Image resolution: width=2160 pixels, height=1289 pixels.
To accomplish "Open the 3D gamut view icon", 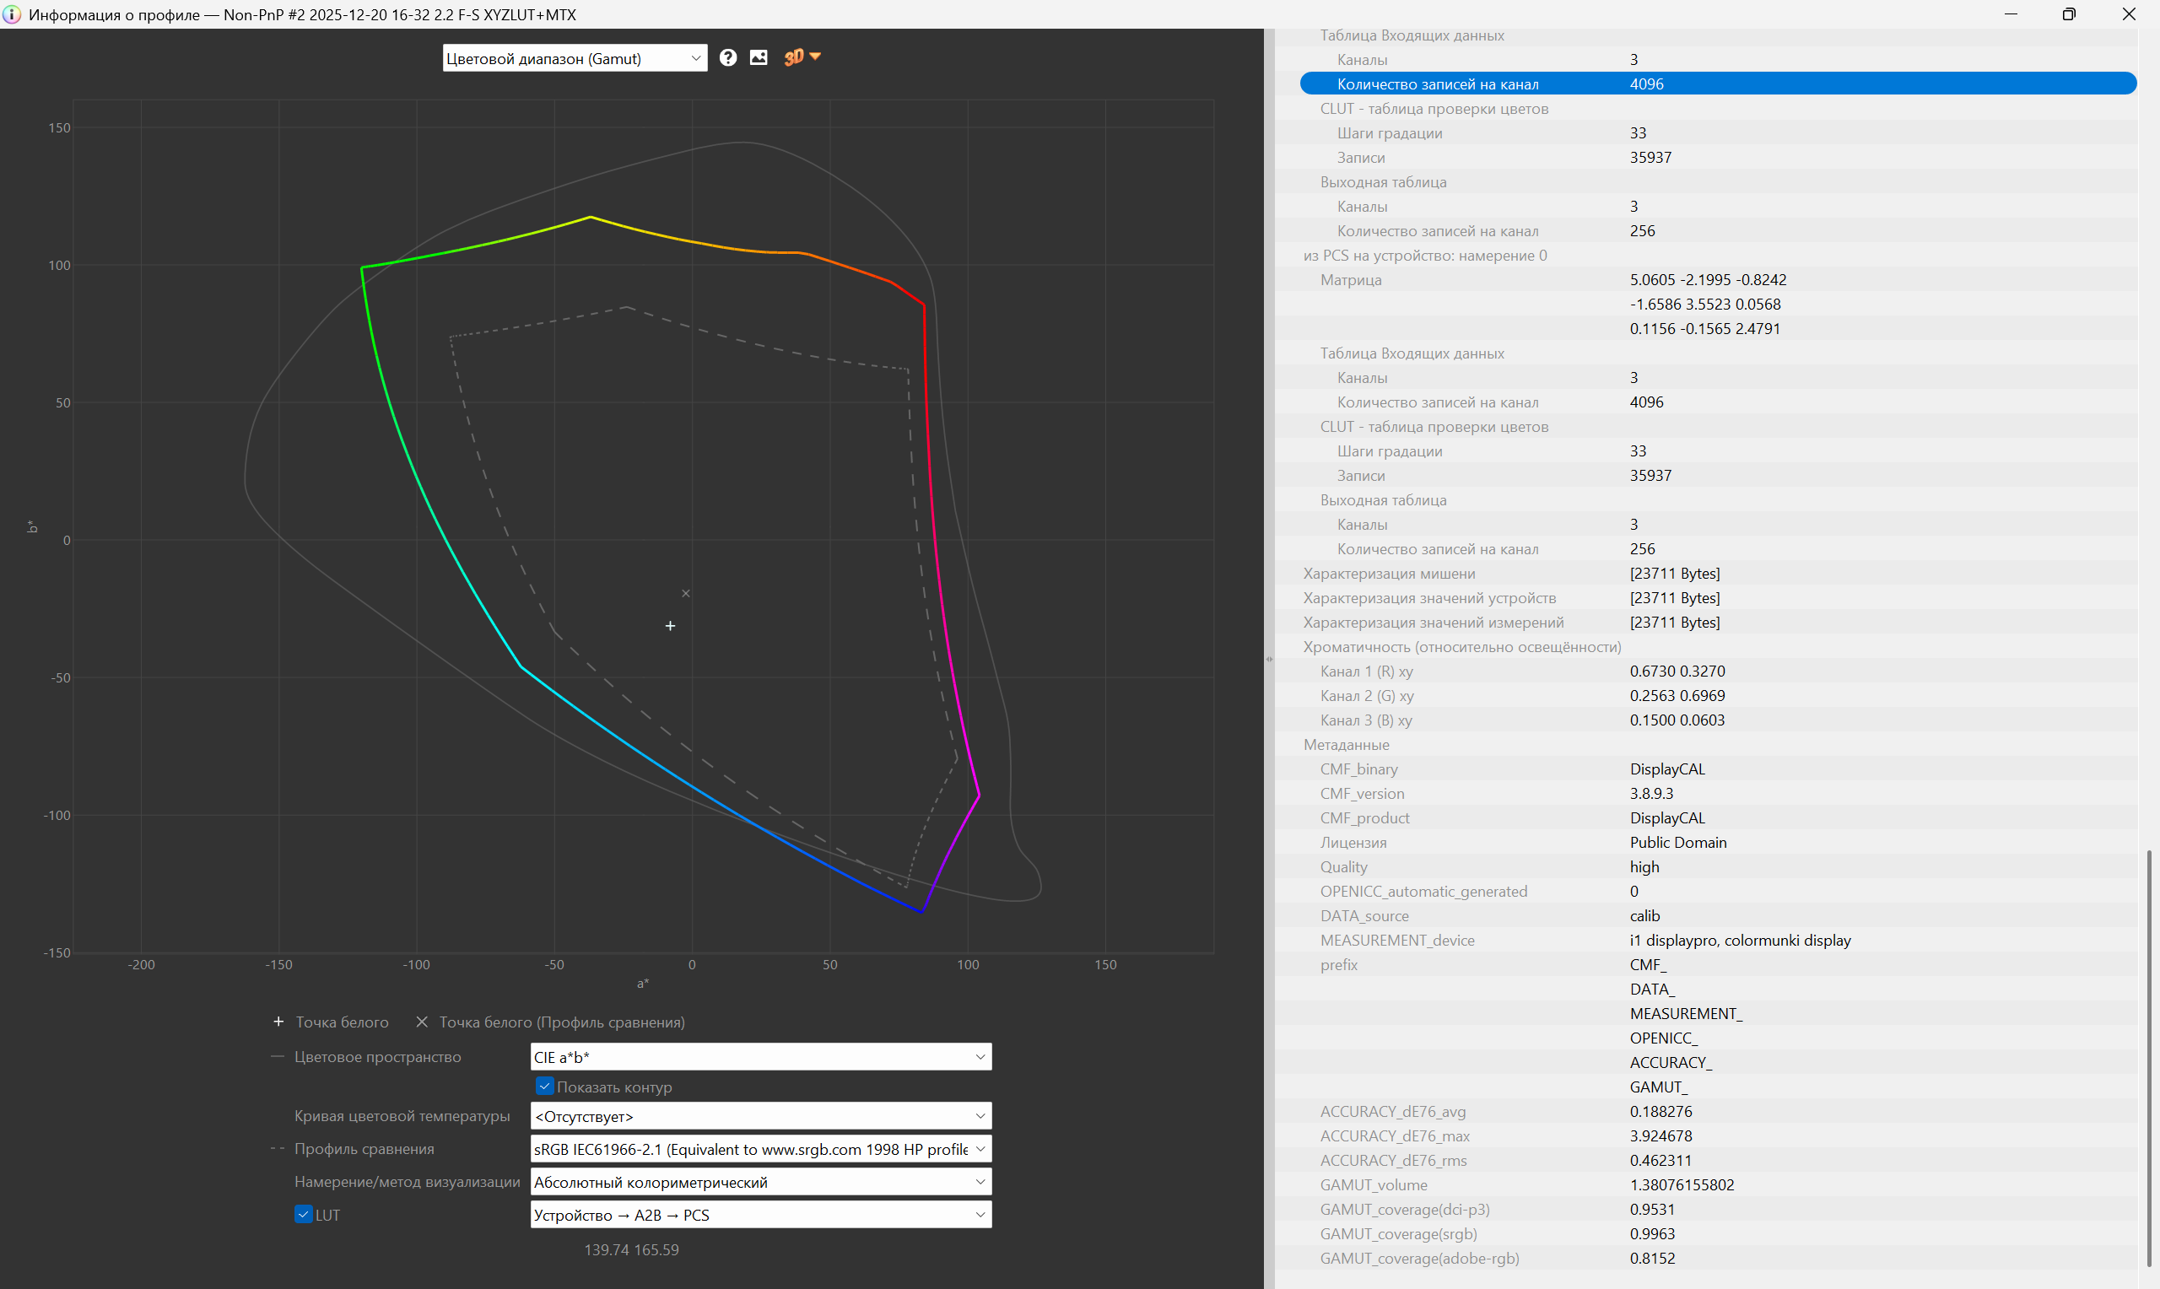I will click(793, 57).
